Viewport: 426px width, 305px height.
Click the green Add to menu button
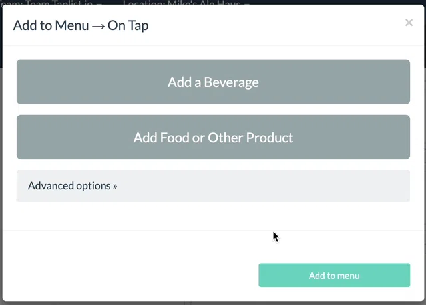tap(334, 275)
